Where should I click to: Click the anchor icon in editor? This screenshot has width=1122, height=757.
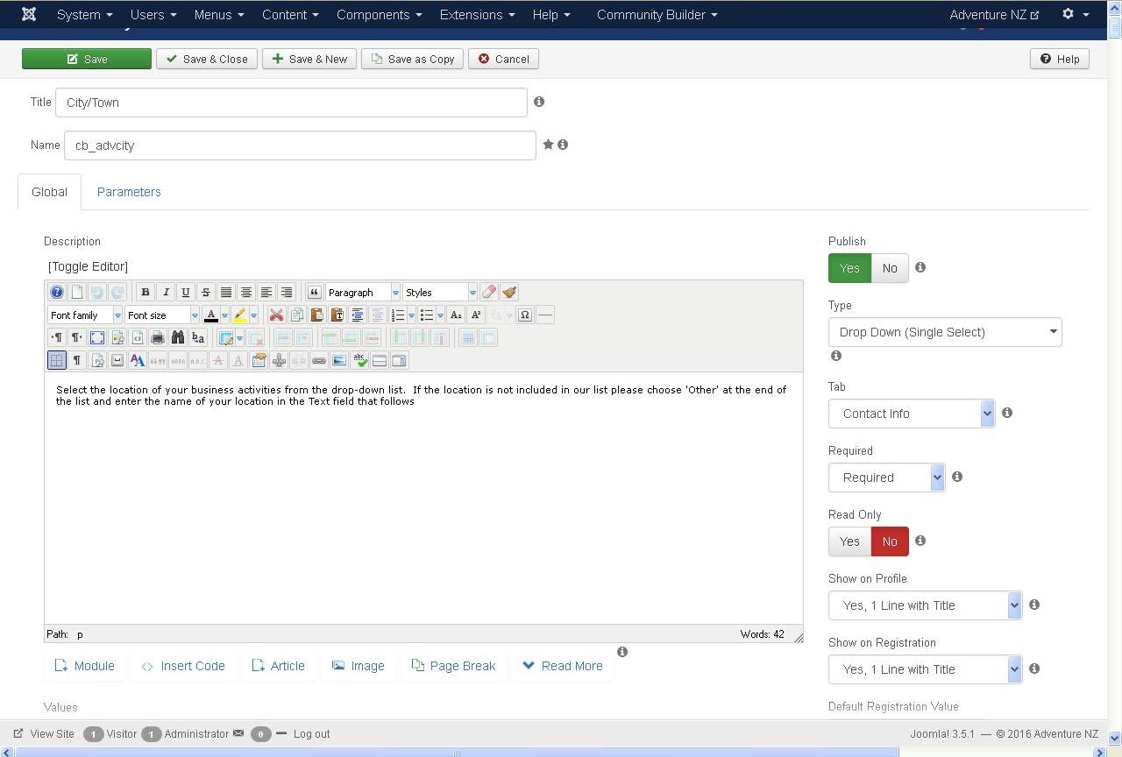coord(279,360)
